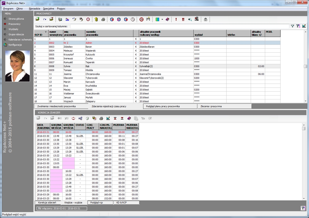Click the printer icon in top toolbar
Screen dimensions: 309x218
[103, 20]
